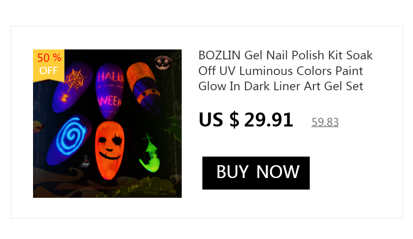The width and height of the screenshot is (413, 239).
Task: Click the BOZLIN brand name in the title
Action: [219, 55]
